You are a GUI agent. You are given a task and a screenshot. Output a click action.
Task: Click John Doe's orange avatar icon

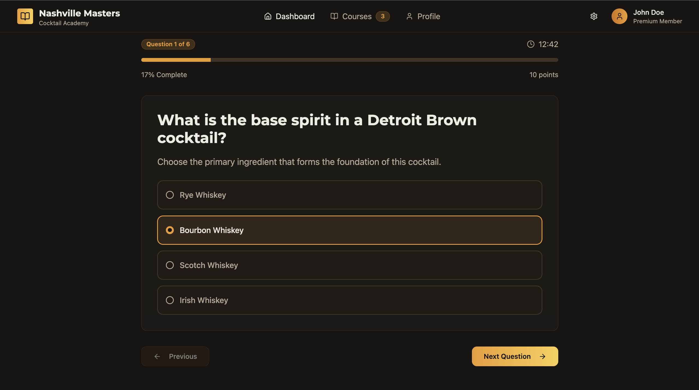619,16
